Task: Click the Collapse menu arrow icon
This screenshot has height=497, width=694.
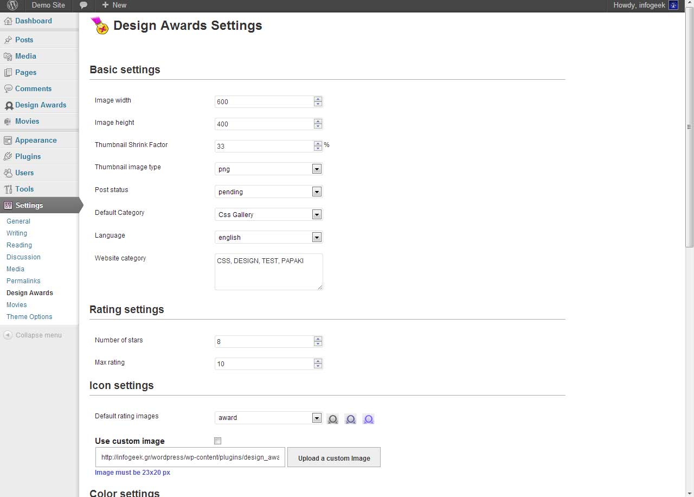Action: tap(8, 335)
